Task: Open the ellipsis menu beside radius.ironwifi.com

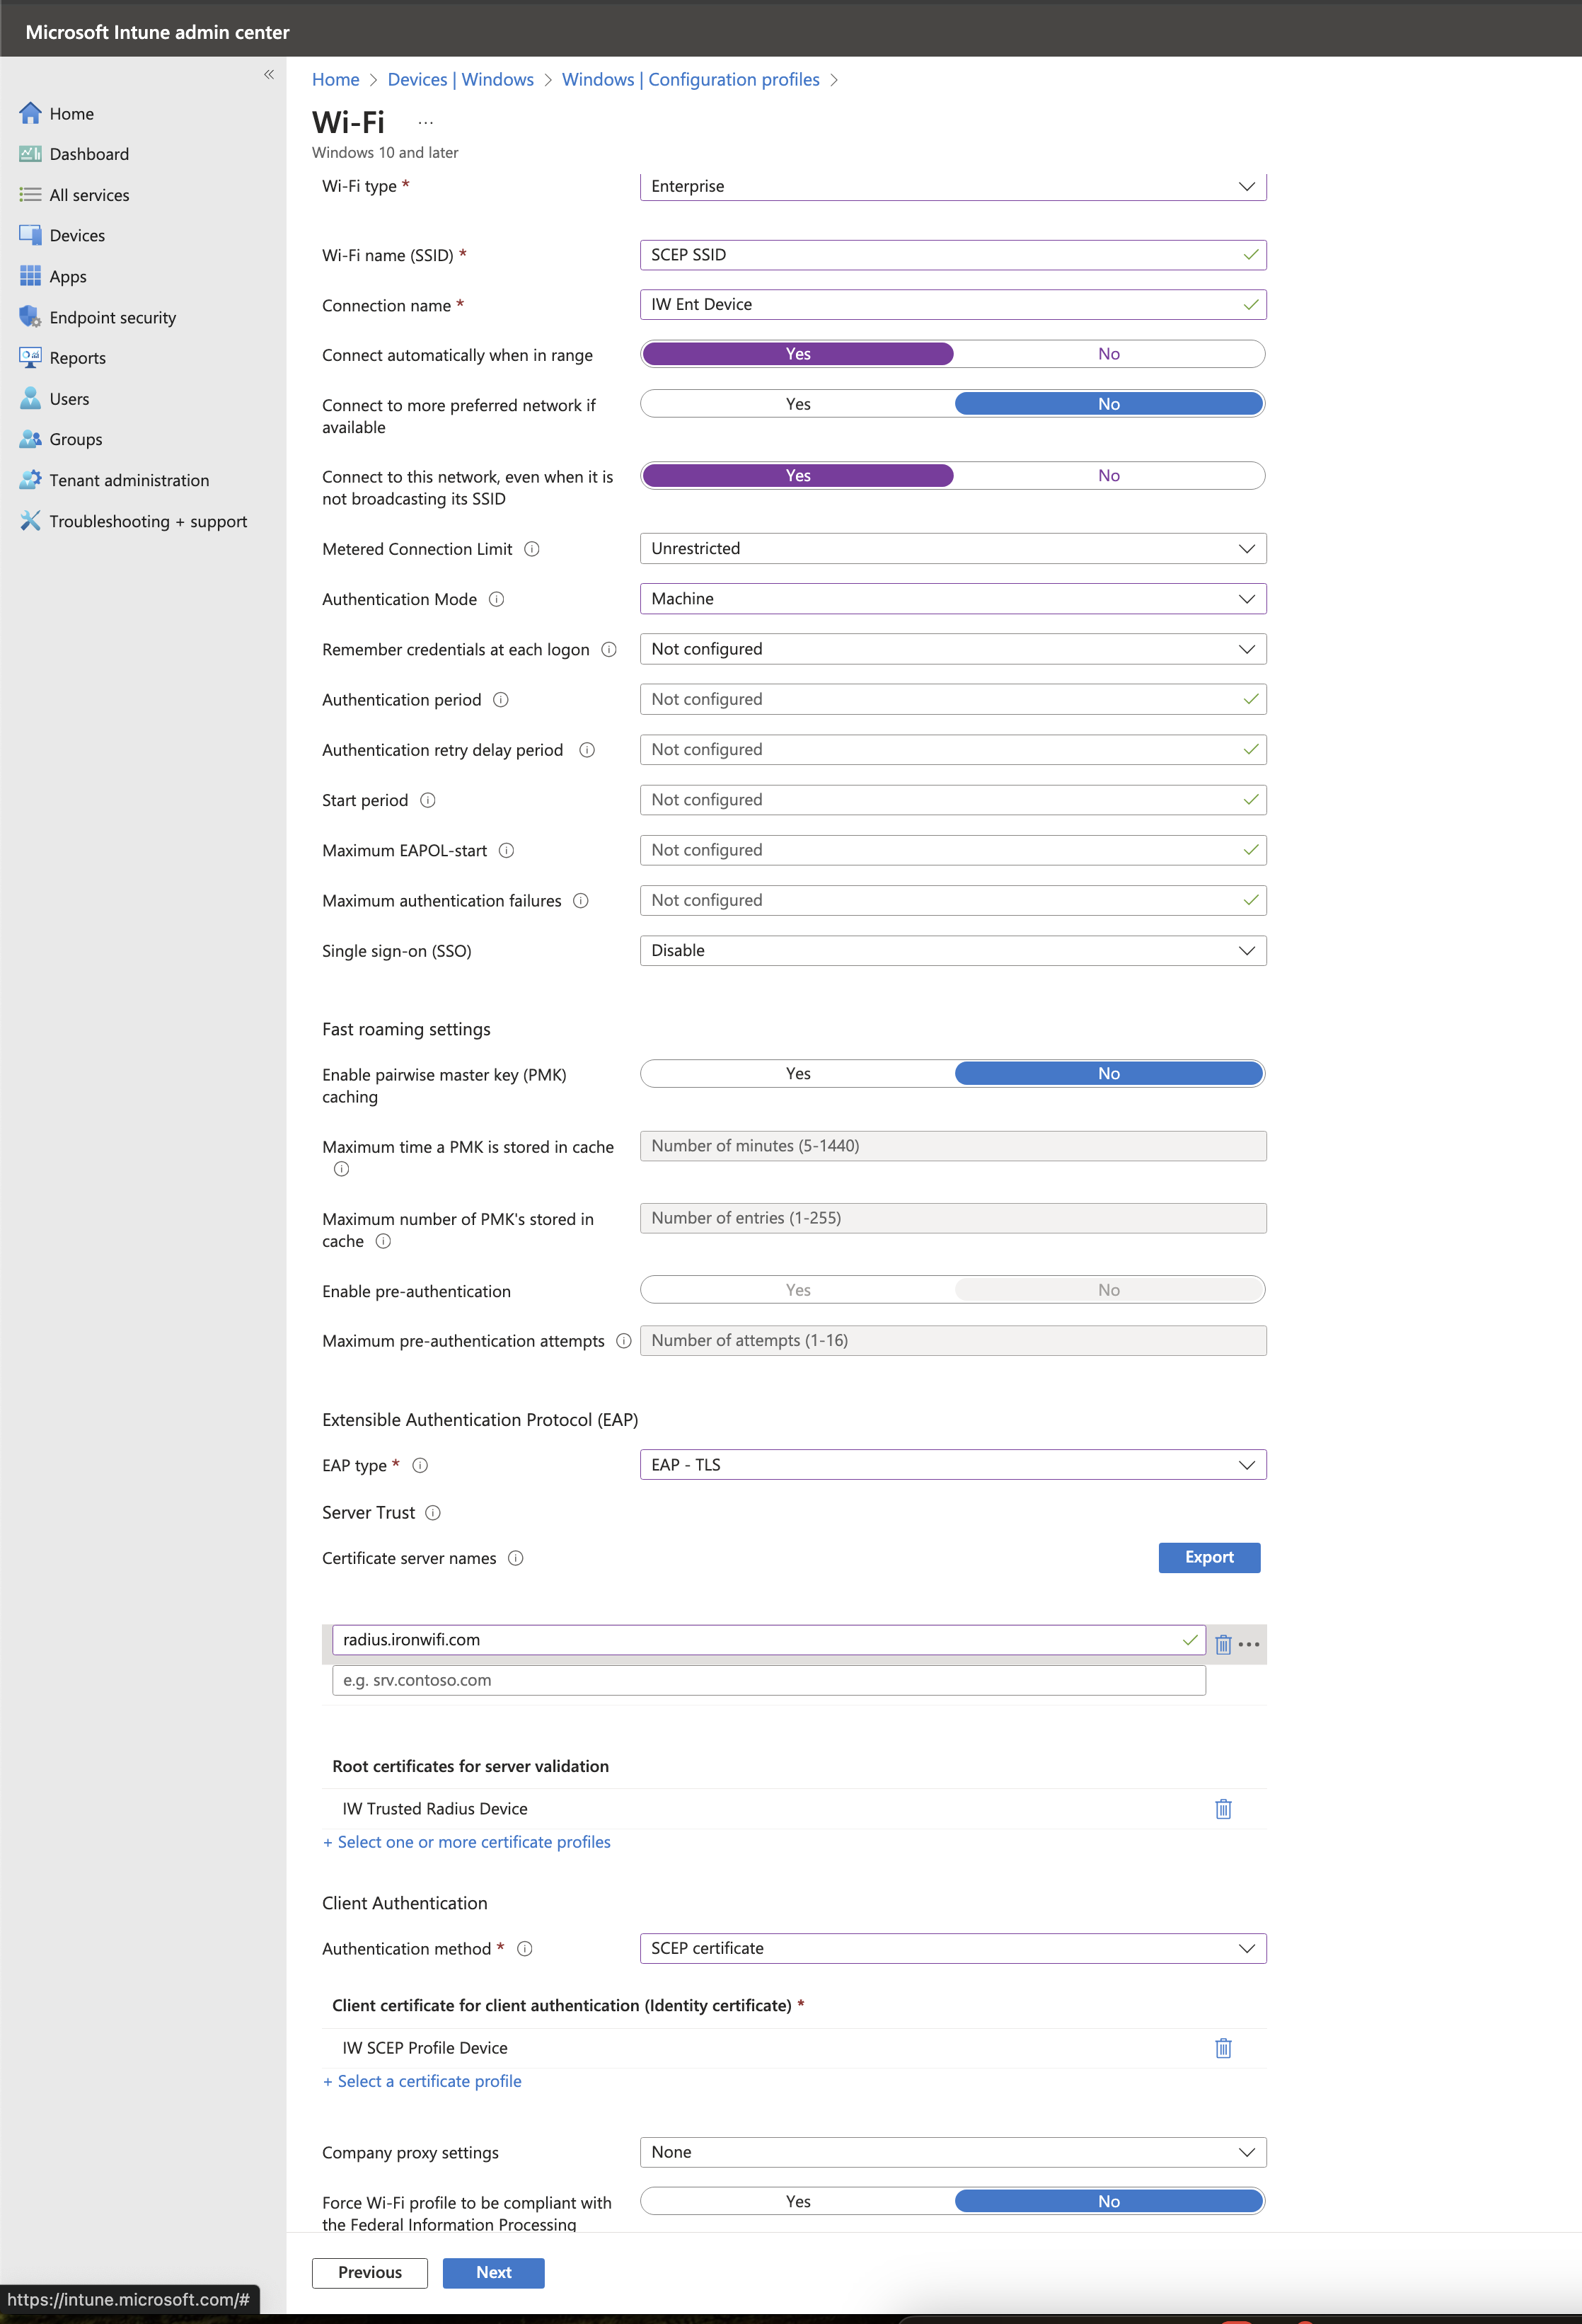Action: (x=1249, y=1644)
